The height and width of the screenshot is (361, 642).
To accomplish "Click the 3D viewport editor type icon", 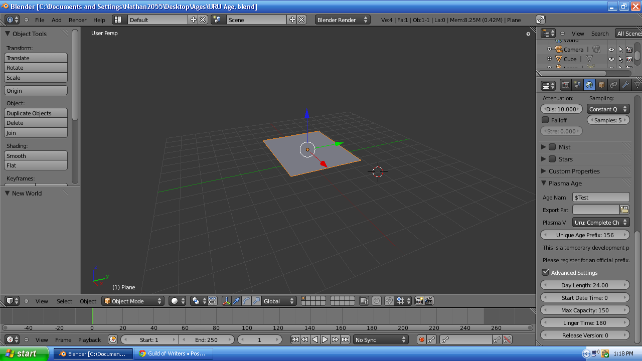I will (12, 301).
